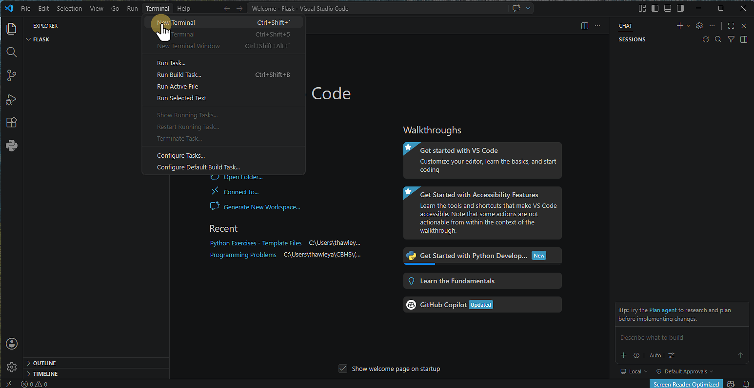Image resolution: width=754 pixels, height=388 pixels.
Task: Open the Local session target dropdown
Action: point(634,371)
